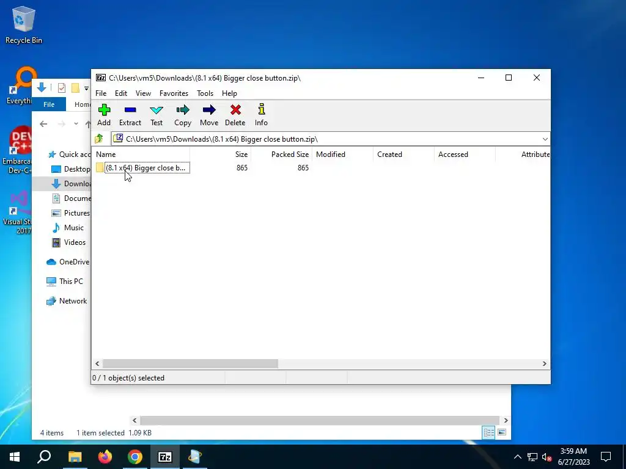The width and height of the screenshot is (626, 469).
Task: Click the Explorer horizontal scrollbar thumb
Action: coord(320,420)
